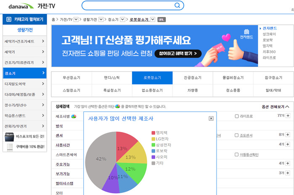Viewport: 294px width, 195px height.
Task: Enable the 초도센서 checkbox
Action: pos(237,135)
